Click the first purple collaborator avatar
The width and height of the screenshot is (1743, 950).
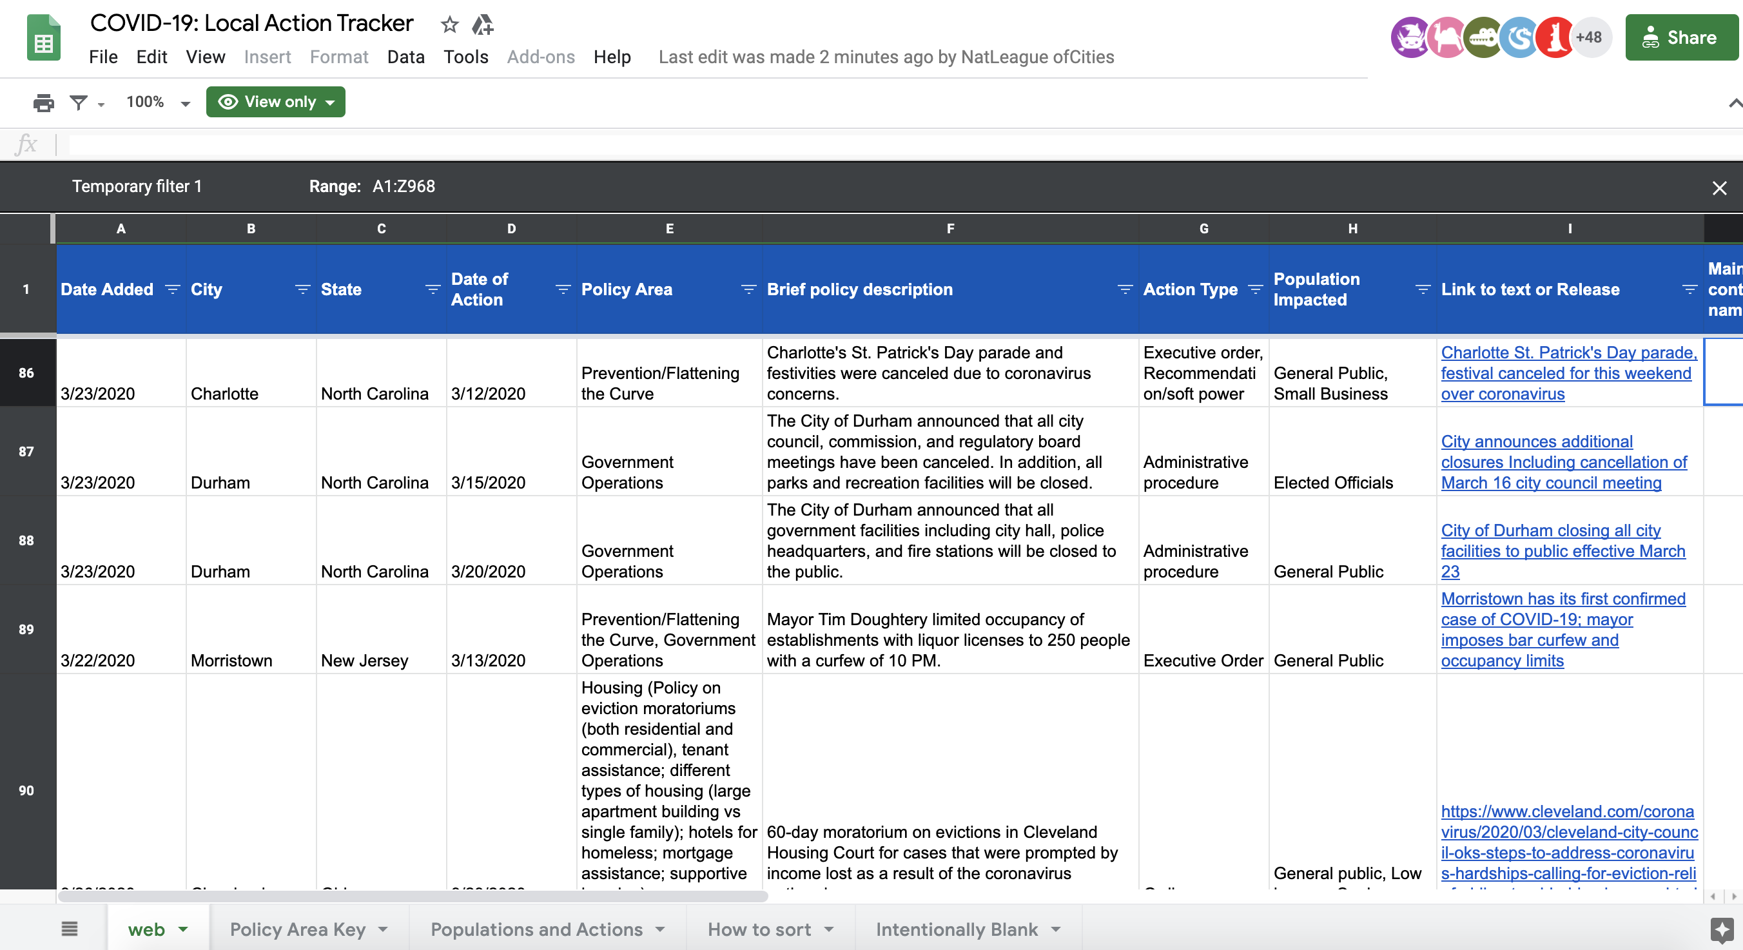coord(1410,37)
